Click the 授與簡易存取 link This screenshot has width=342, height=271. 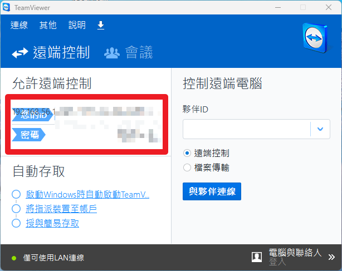point(52,223)
